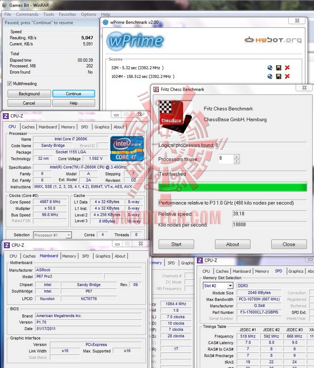314x368 pixels.
Task: Click the motherboard model P67 Pro3
Action: click(x=69, y=277)
